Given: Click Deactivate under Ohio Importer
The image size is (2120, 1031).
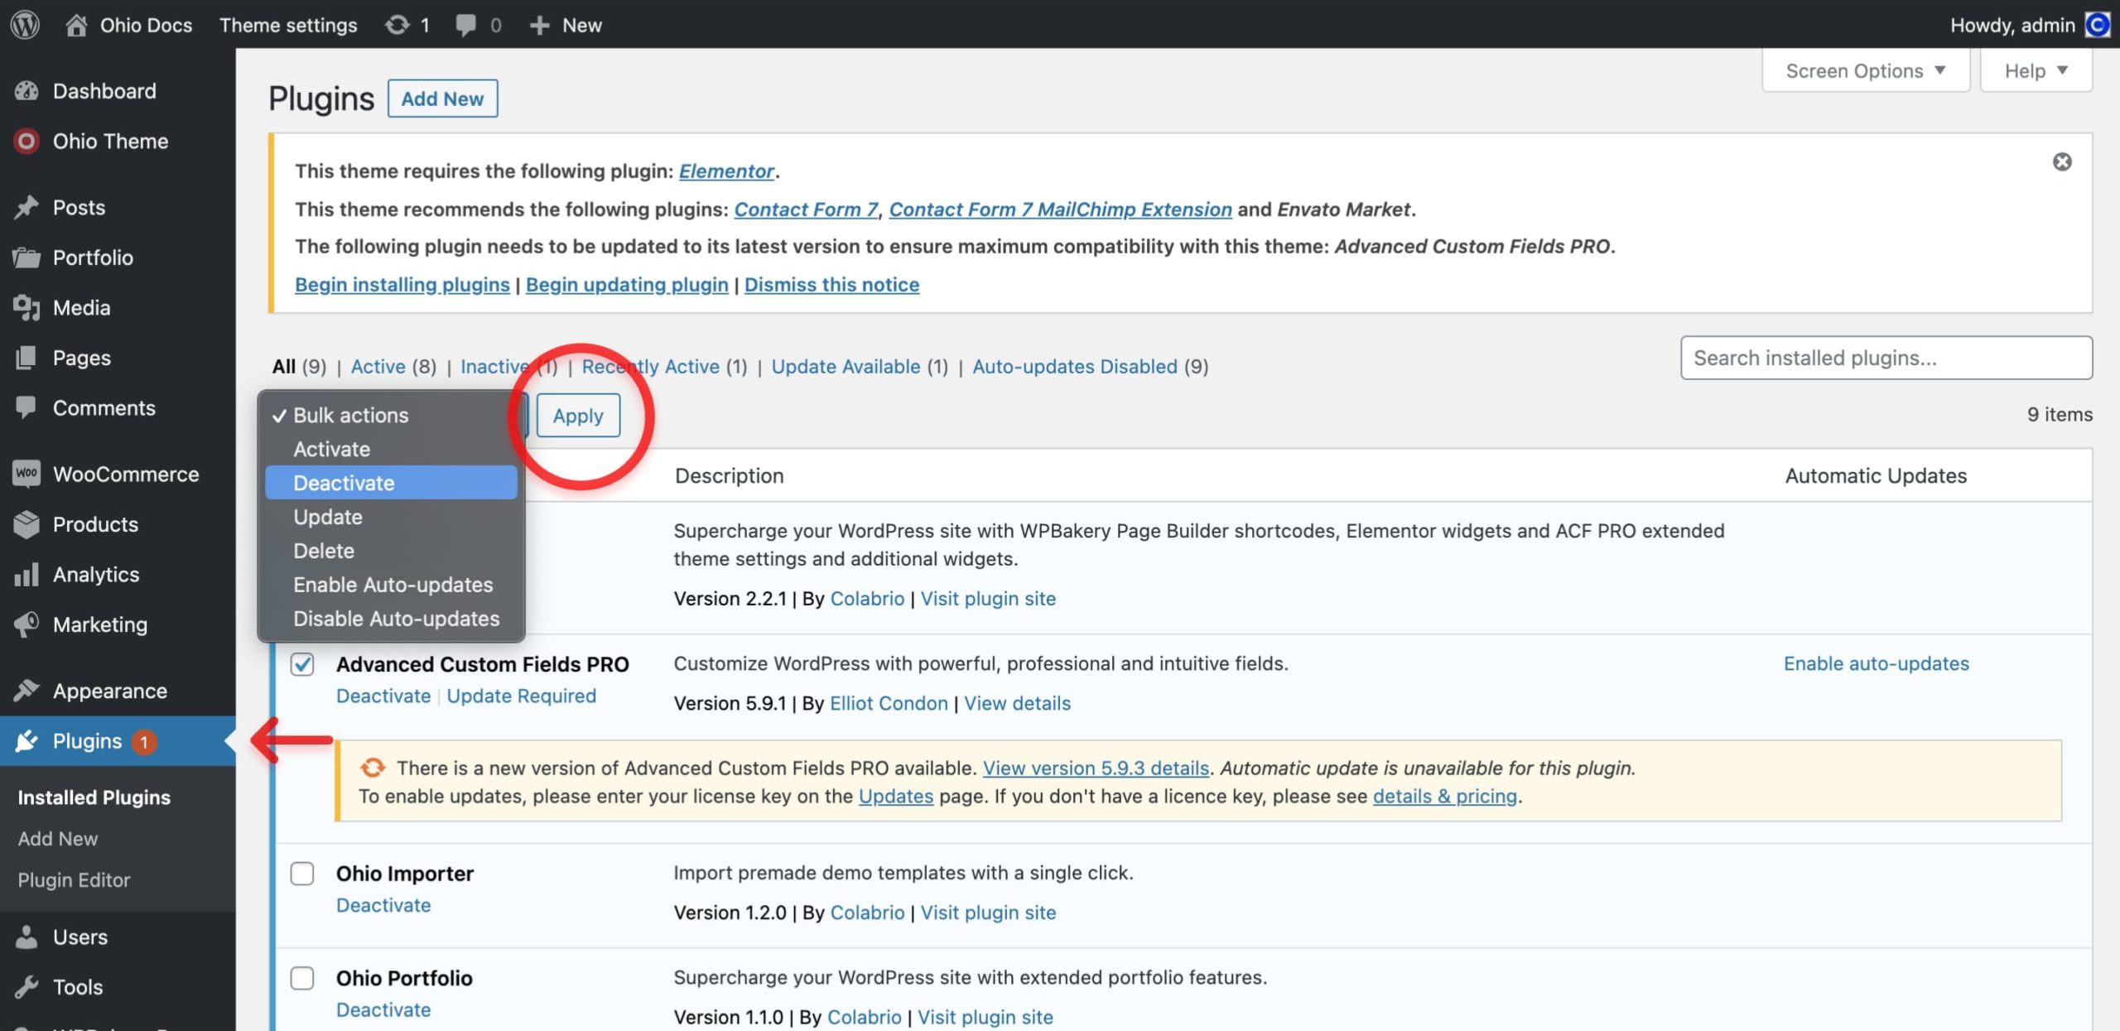Looking at the screenshot, I should click(383, 905).
